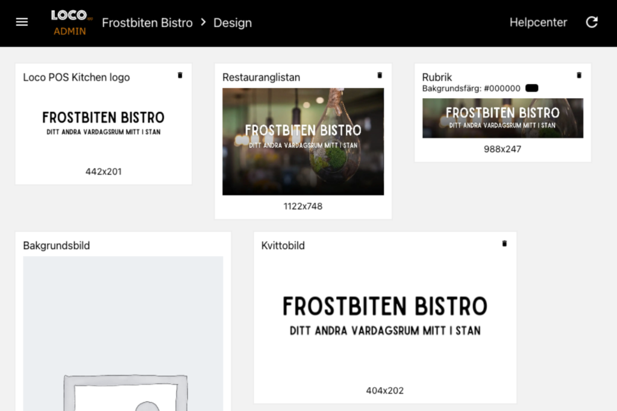Click the Rubrik card title
This screenshot has width=617, height=411.
(x=437, y=77)
